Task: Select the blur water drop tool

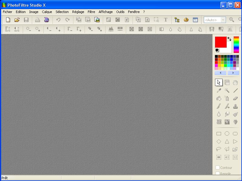Action: (x=219, y=114)
